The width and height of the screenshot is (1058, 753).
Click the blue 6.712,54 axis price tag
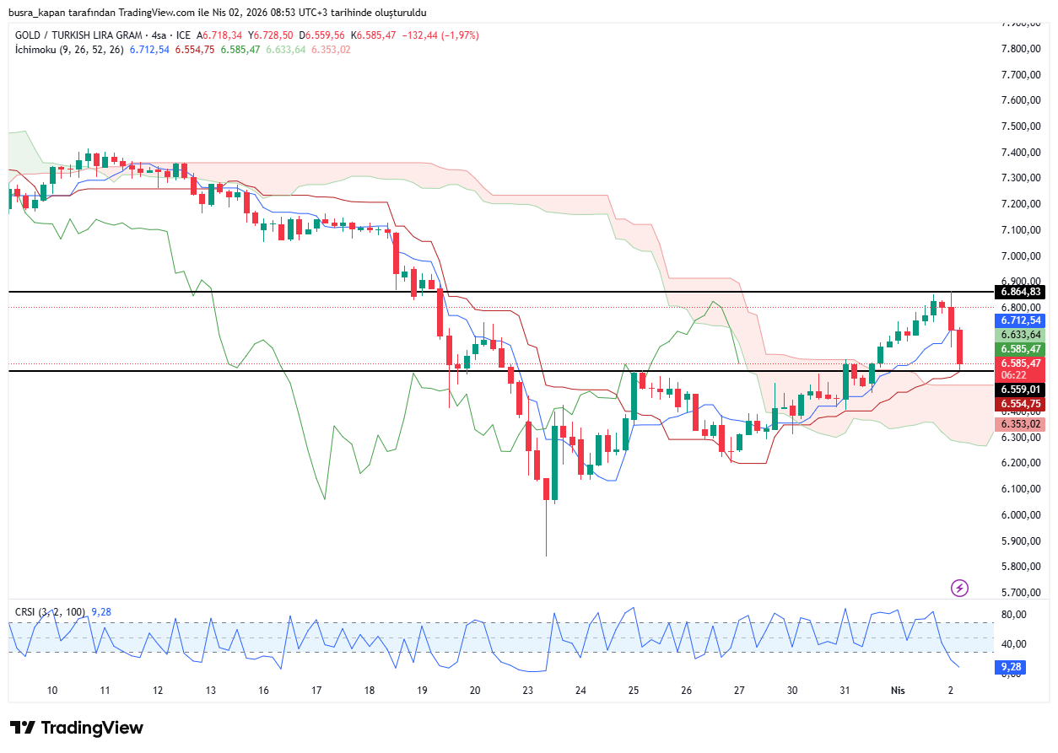pos(1021,320)
